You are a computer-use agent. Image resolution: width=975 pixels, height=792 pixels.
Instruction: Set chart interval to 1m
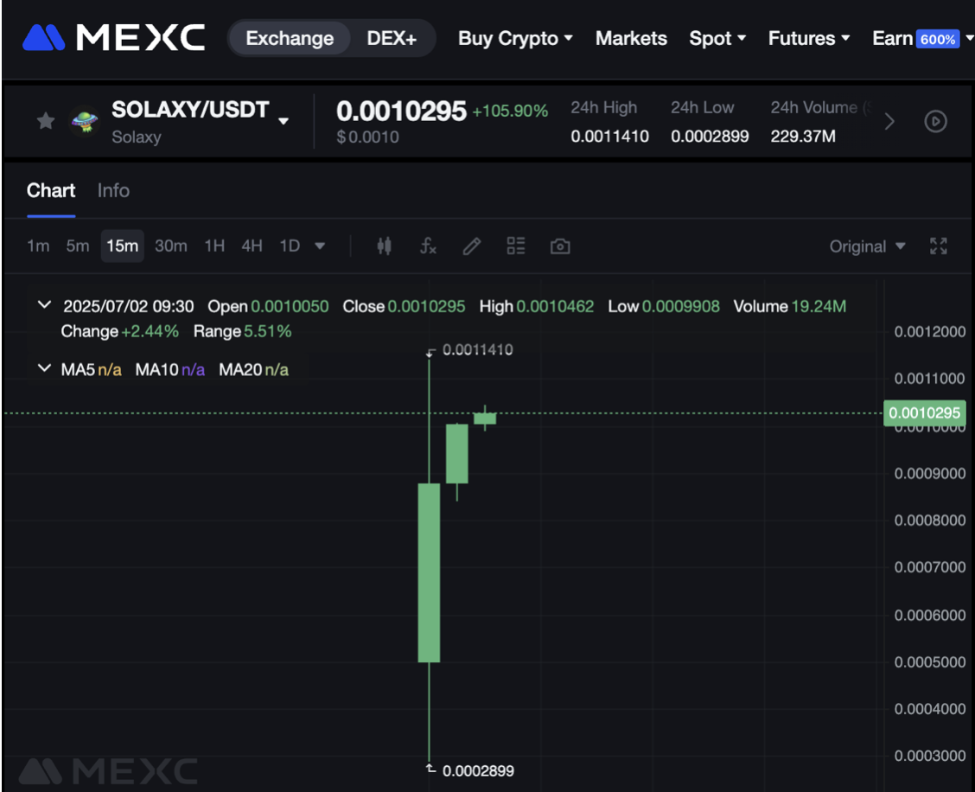(x=38, y=246)
